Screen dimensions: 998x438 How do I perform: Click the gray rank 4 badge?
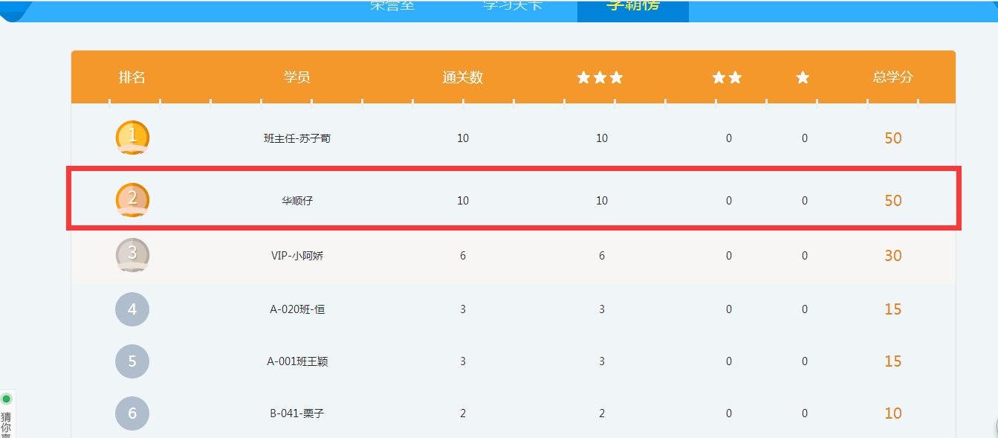132,309
